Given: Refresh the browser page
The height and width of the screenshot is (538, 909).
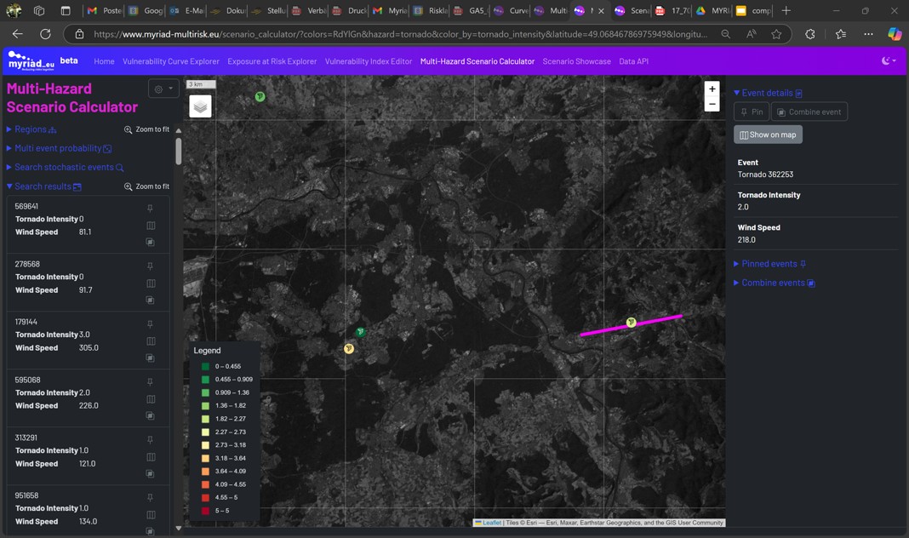Looking at the screenshot, I should [45, 34].
